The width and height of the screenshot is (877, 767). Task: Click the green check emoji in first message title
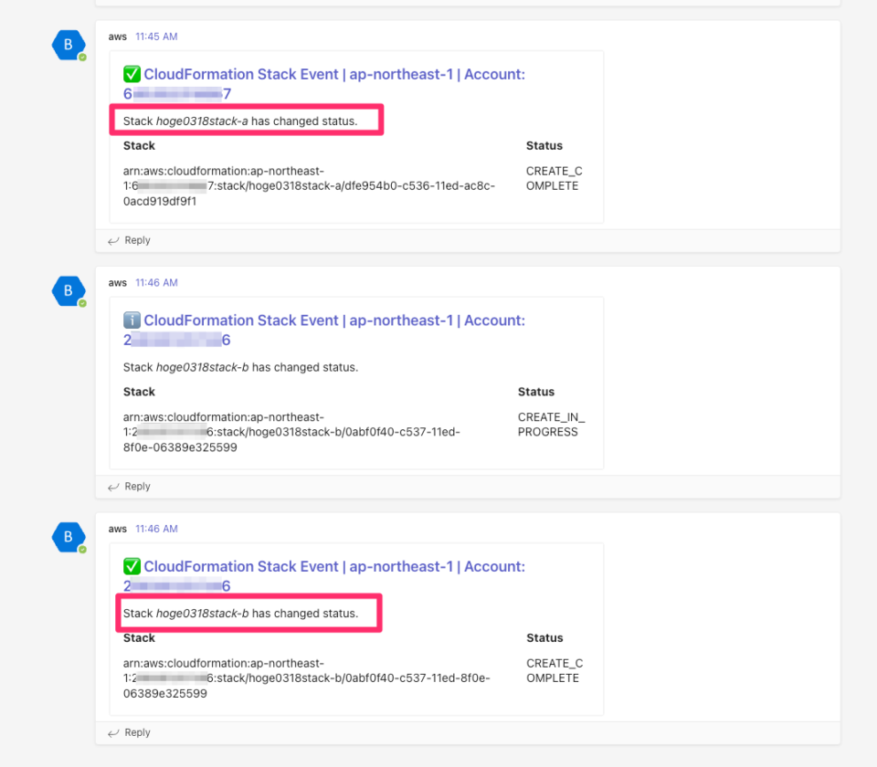(132, 74)
